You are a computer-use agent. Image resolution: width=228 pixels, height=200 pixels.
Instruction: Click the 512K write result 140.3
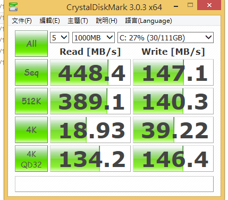click(x=173, y=101)
